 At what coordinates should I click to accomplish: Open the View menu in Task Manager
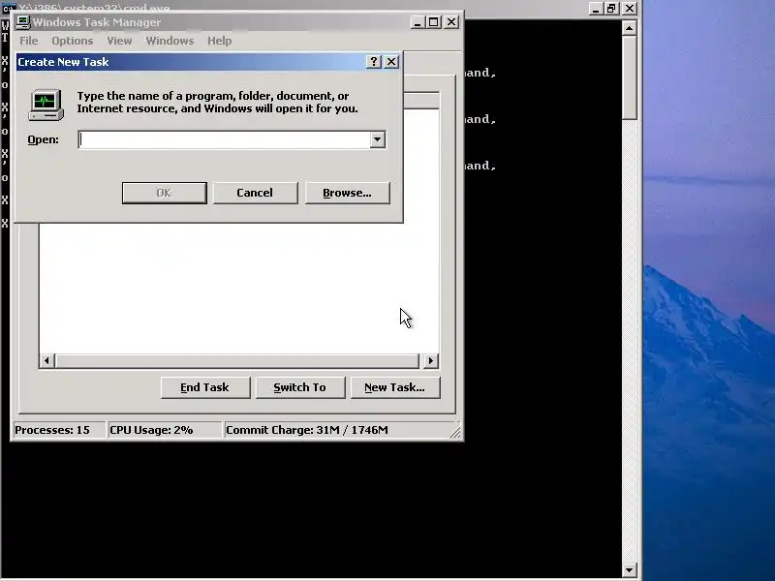click(119, 41)
